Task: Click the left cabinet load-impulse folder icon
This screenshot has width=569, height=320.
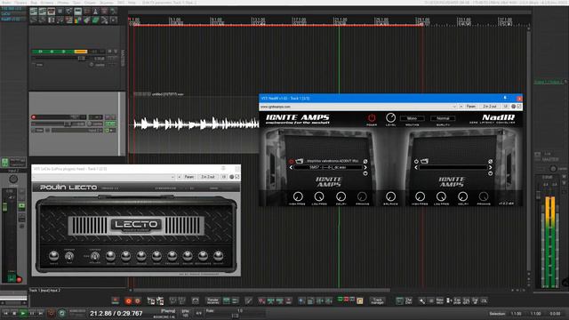Action: coord(300,161)
